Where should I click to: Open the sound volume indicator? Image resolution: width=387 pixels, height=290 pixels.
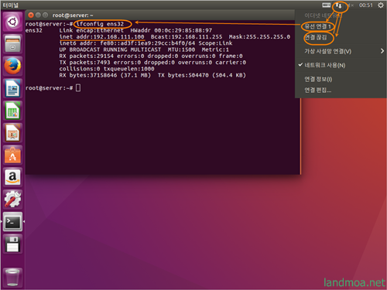tap(351, 5)
